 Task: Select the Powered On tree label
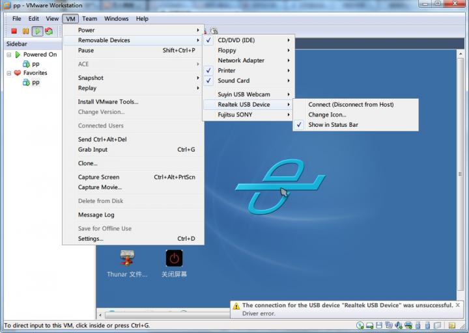(x=40, y=55)
